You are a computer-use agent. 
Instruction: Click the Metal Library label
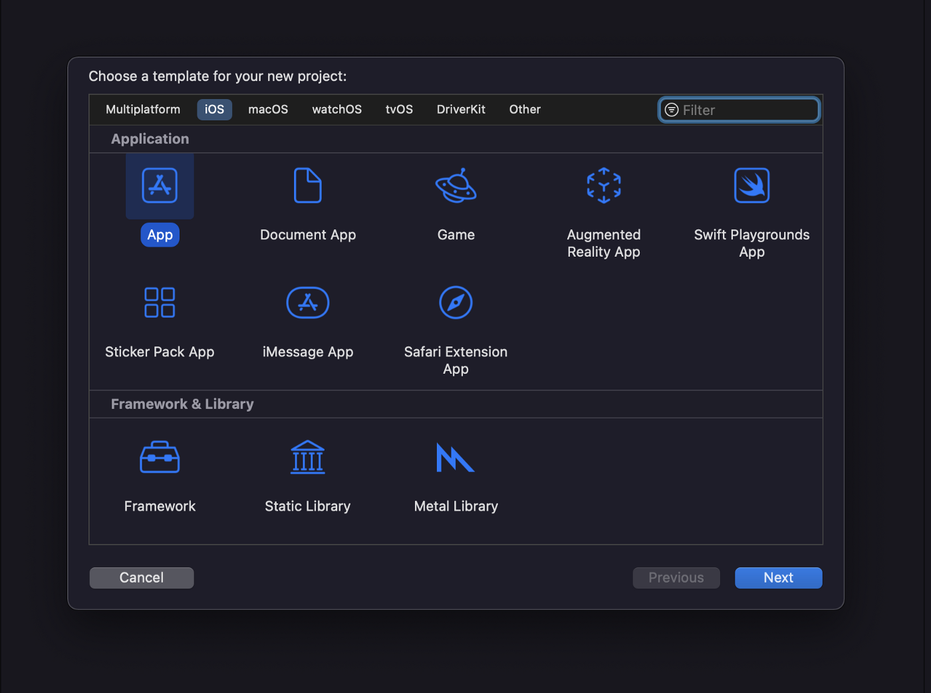pos(456,506)
